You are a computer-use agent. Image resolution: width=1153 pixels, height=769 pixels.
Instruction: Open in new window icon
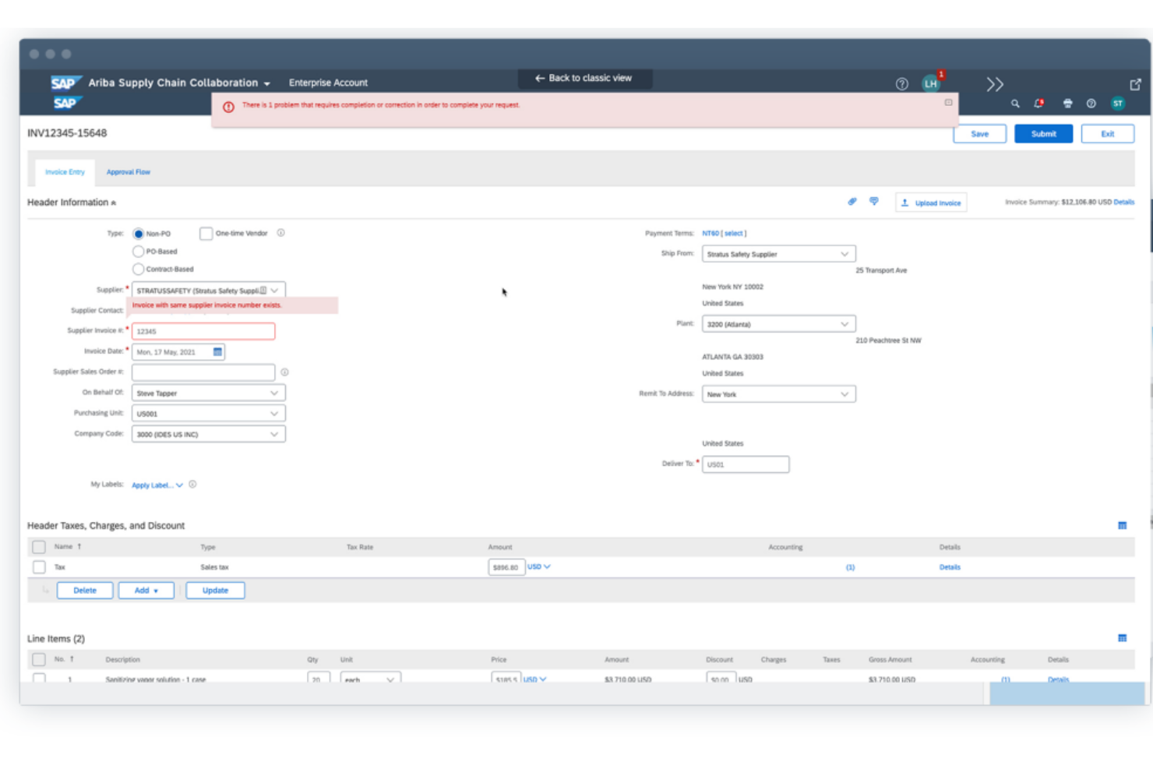coord(1135,84)
